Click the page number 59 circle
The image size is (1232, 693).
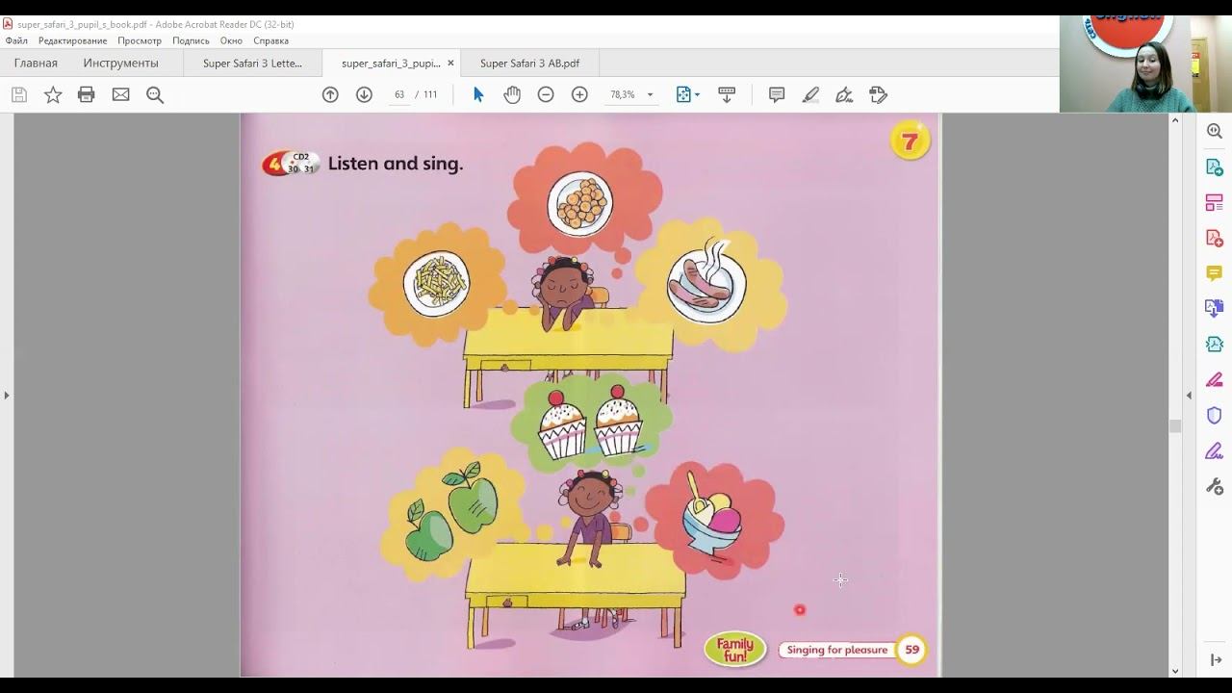(911, 650)
